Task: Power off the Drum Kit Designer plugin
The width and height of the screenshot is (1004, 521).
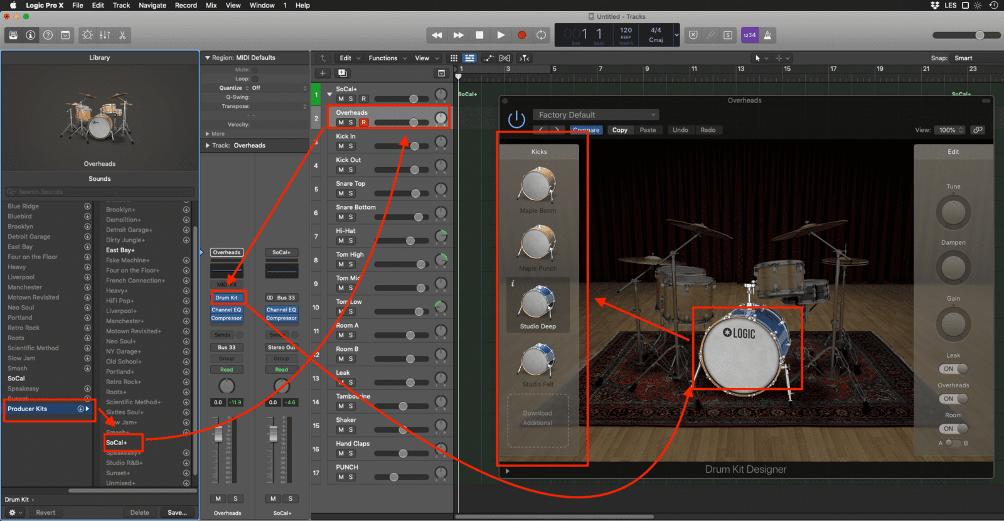Action: (516, 119)
